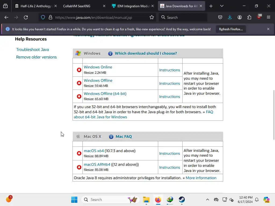Reload the page with the refresh icon

pyautogui.click(x=26, y=17)
